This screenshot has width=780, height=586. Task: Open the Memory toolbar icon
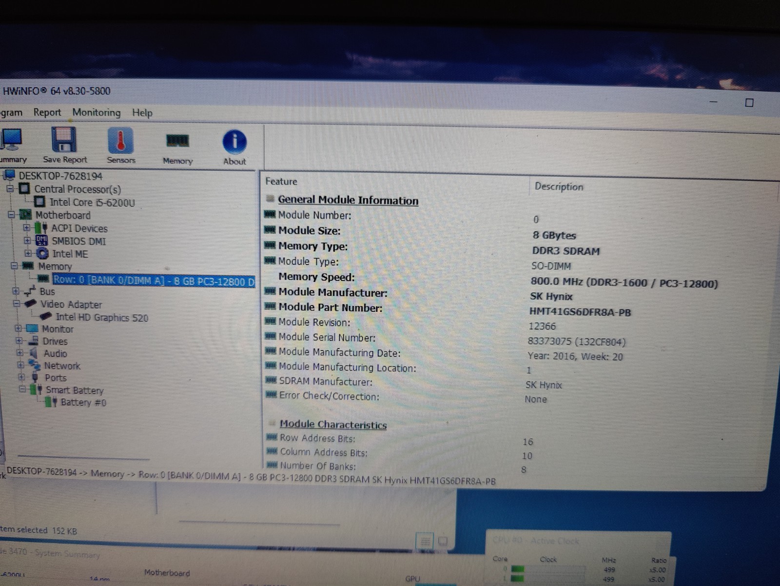(177, 141)
